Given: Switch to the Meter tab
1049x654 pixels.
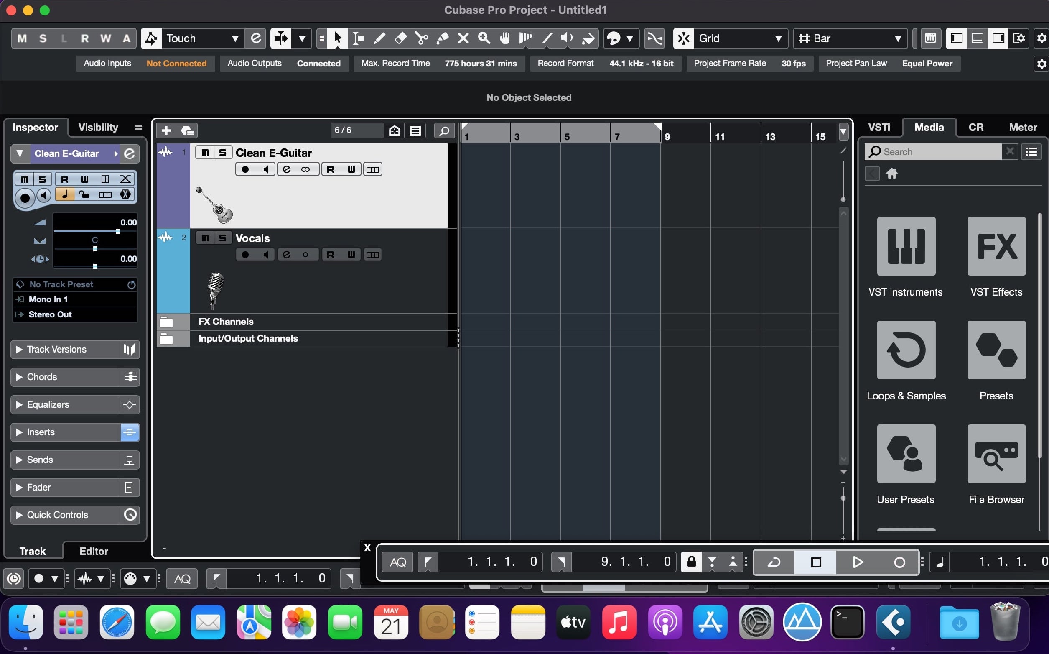Looking at the screenshot, I should tap(1023, 127).
